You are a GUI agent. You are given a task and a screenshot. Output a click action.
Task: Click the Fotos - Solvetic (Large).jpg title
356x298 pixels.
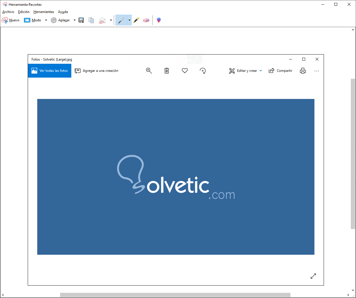tap(52, 59)
